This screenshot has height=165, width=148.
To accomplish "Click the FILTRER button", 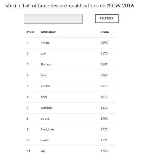I will 107,19.
